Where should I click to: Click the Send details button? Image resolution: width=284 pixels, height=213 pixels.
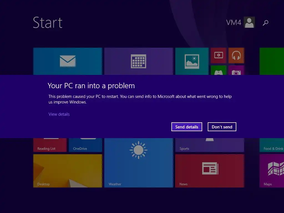pos(187,127)
